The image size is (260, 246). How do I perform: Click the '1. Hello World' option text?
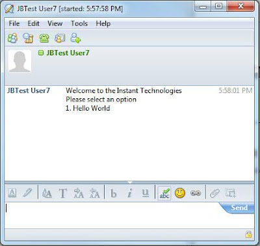[88, 108]
